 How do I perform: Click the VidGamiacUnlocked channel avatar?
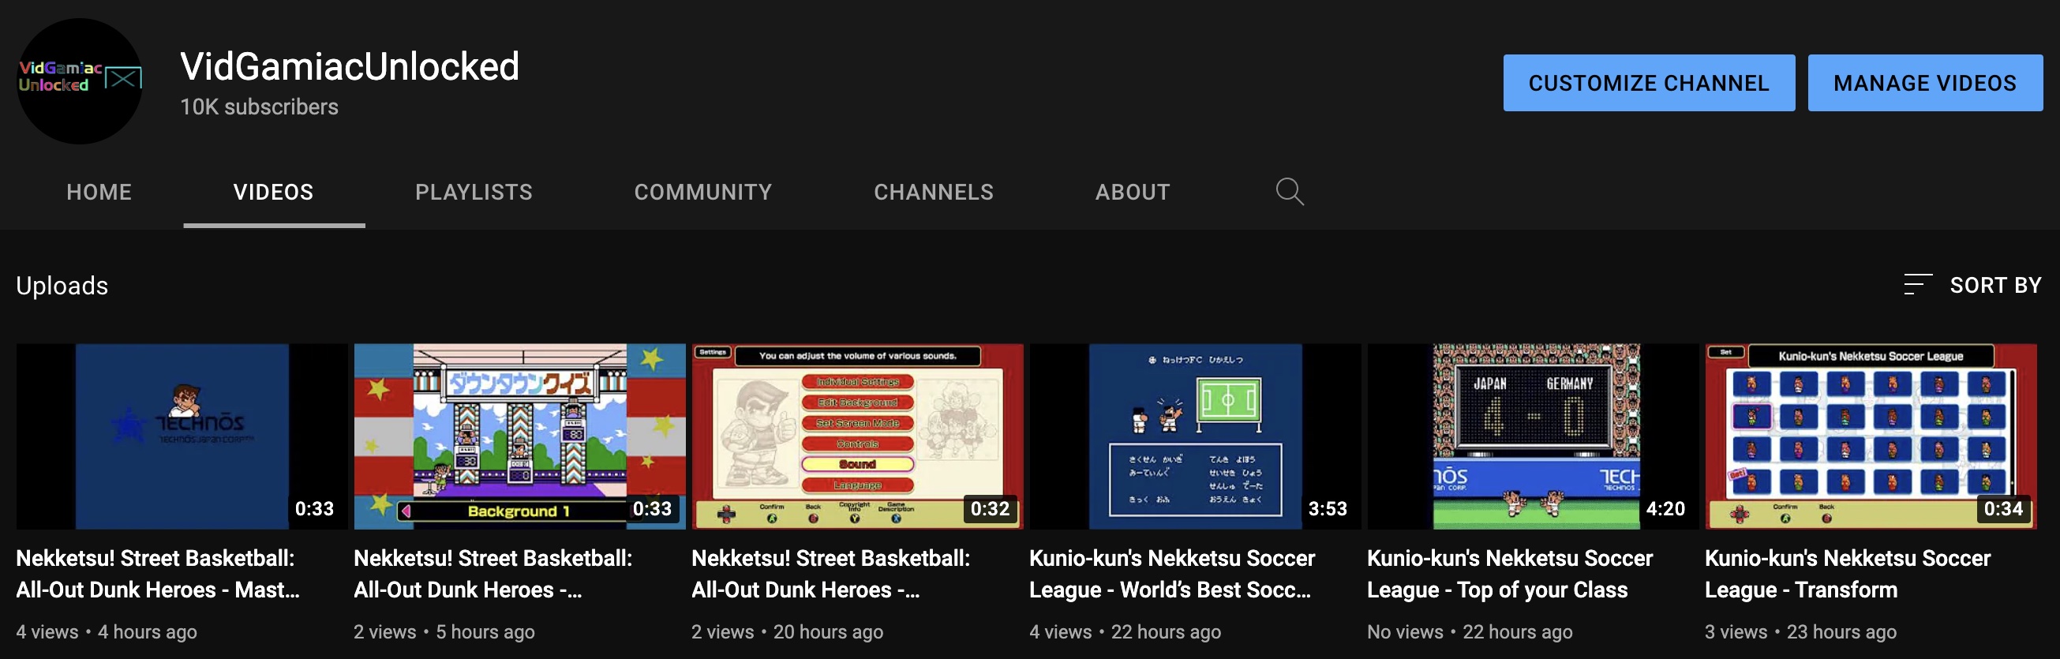click(x=80, y=81)
